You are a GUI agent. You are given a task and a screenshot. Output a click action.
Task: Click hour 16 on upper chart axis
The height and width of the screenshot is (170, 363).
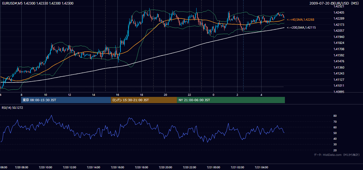coord(118,94)
